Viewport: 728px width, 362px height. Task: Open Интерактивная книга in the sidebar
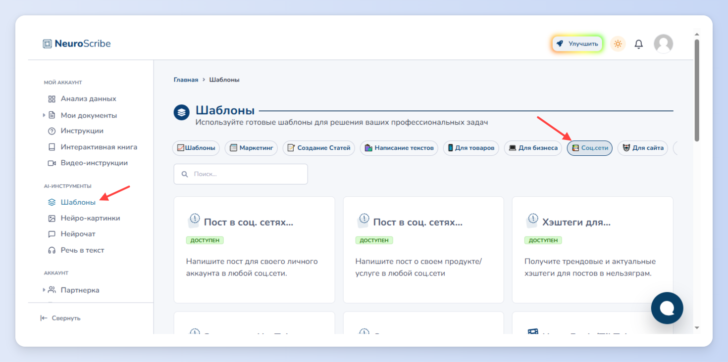click(93, 147)
